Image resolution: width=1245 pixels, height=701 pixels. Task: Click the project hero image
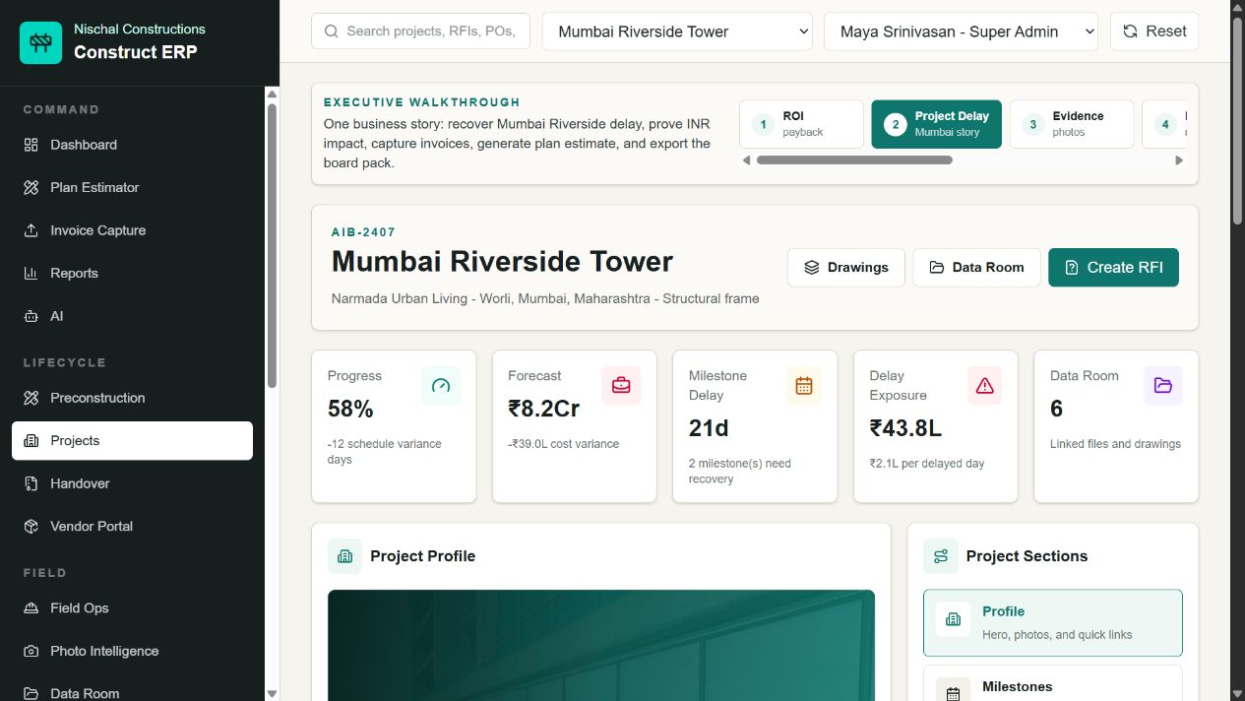pos(601,645)
